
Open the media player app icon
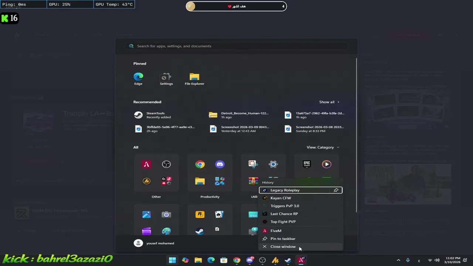[327, 164]
